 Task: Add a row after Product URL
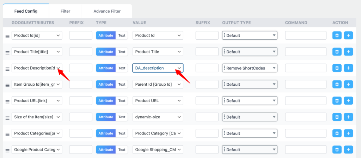point(348,101)
